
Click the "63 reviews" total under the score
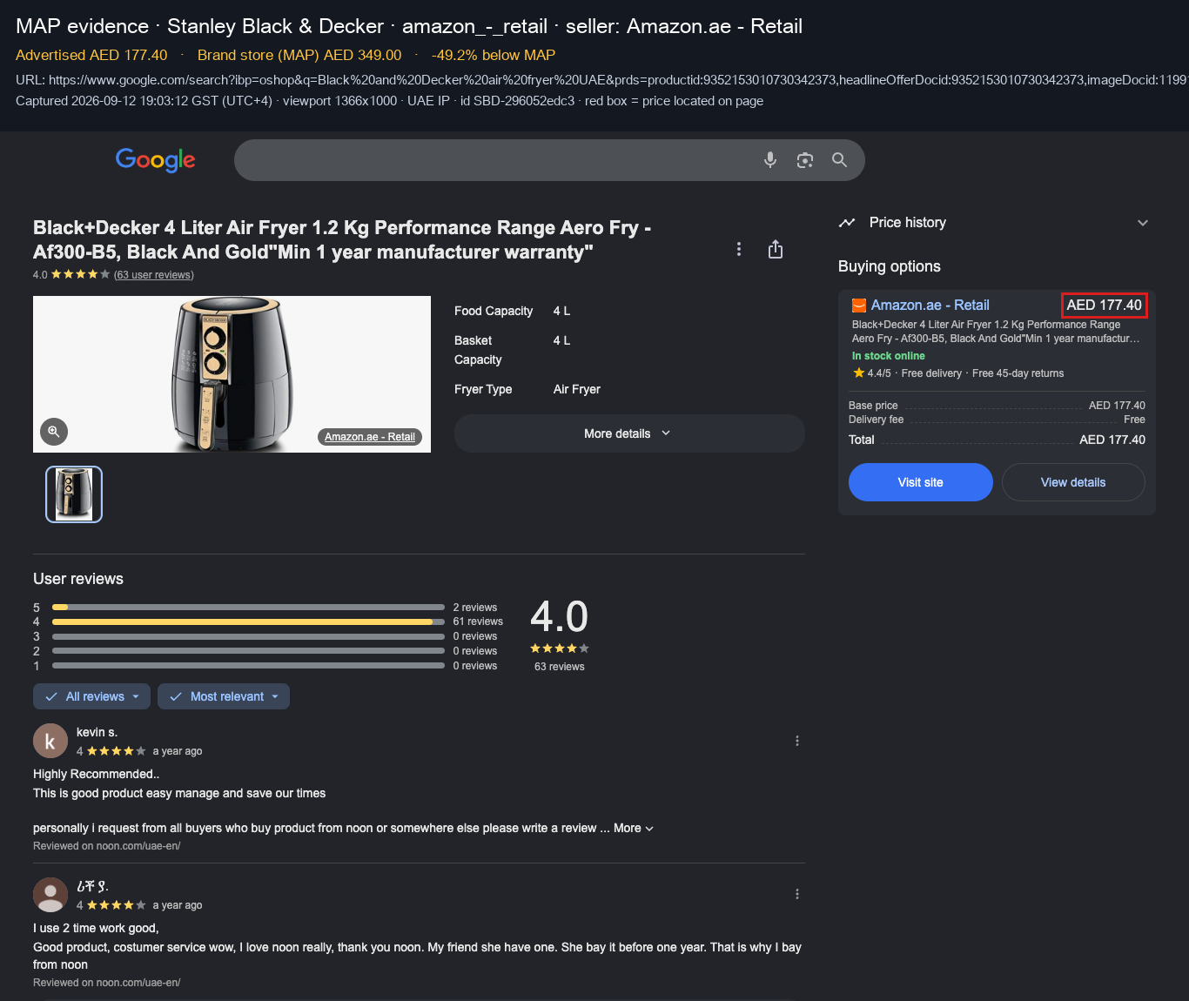[x=560, y=667]
